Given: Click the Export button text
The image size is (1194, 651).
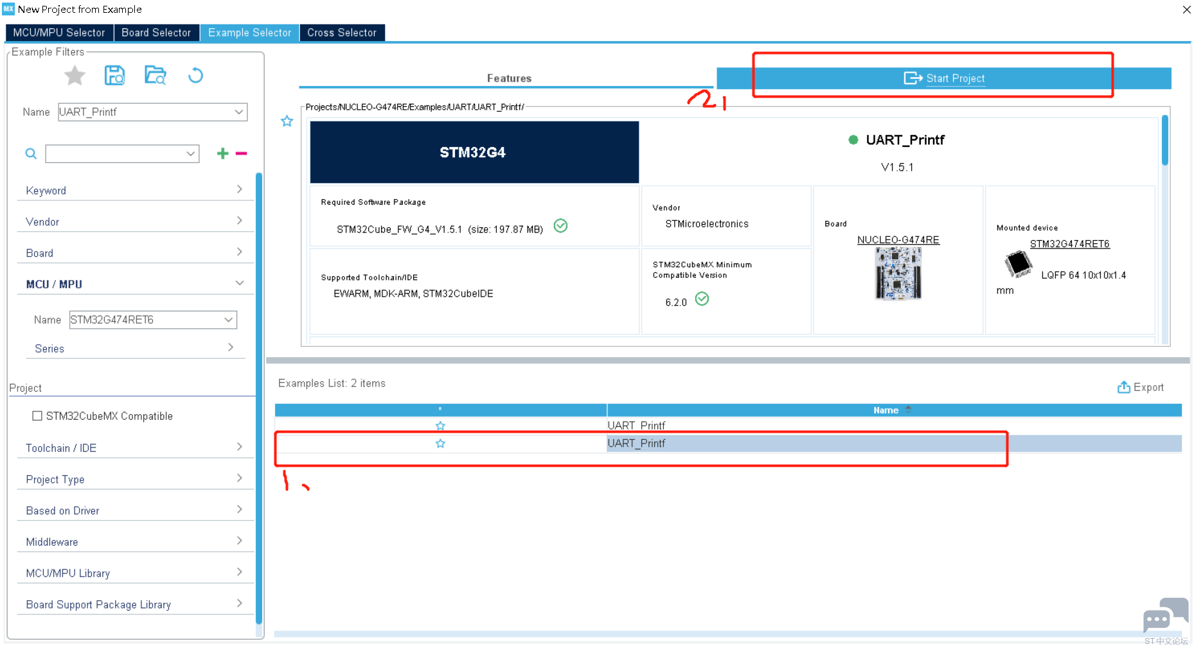Looking at the screenshot, I should (1148, 387).
